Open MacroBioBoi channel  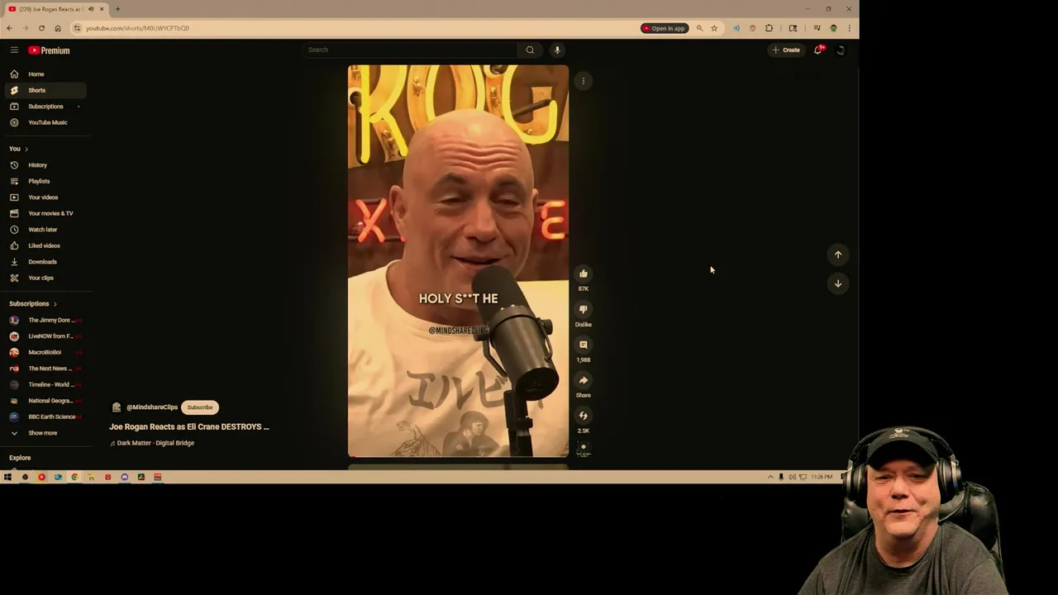tap(45, 352)
